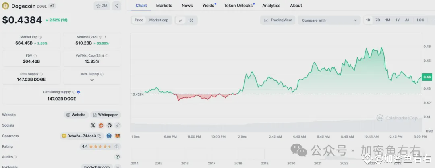The width and height of the screenshot is (435, 168).
Task: Select the Market cap chart toggle
Action: click(x=159, y=20)
